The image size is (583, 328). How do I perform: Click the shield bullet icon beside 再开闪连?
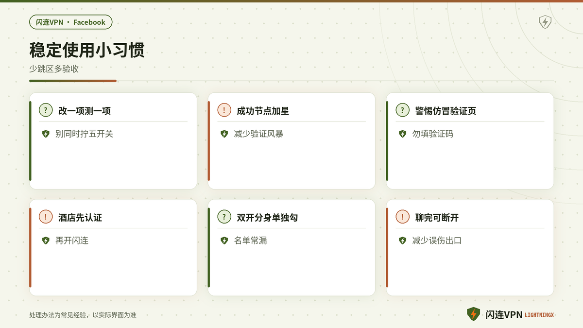tap(46, 241)
